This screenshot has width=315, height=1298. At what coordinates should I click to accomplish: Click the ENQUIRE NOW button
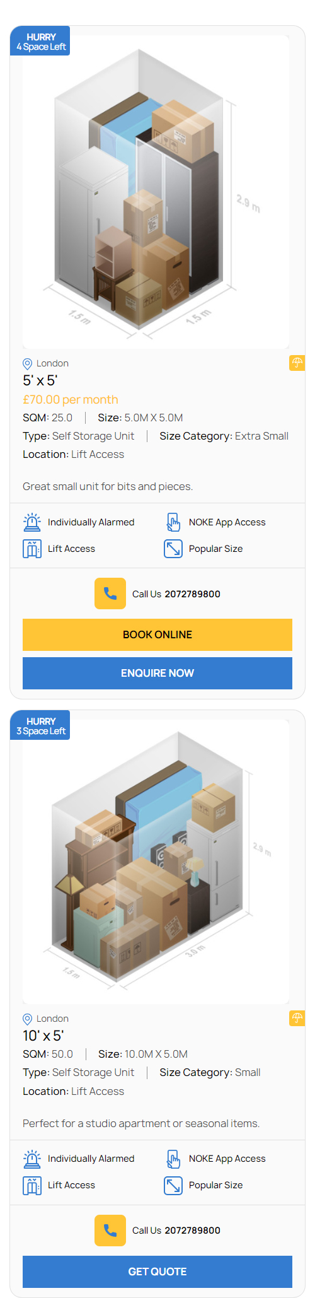click(157, 673)
